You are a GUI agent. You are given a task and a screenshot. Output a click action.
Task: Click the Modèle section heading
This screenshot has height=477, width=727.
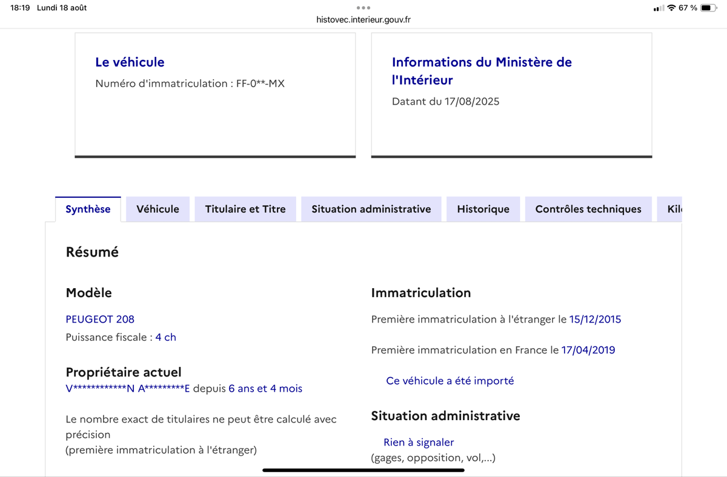click(x=88, y=293)
